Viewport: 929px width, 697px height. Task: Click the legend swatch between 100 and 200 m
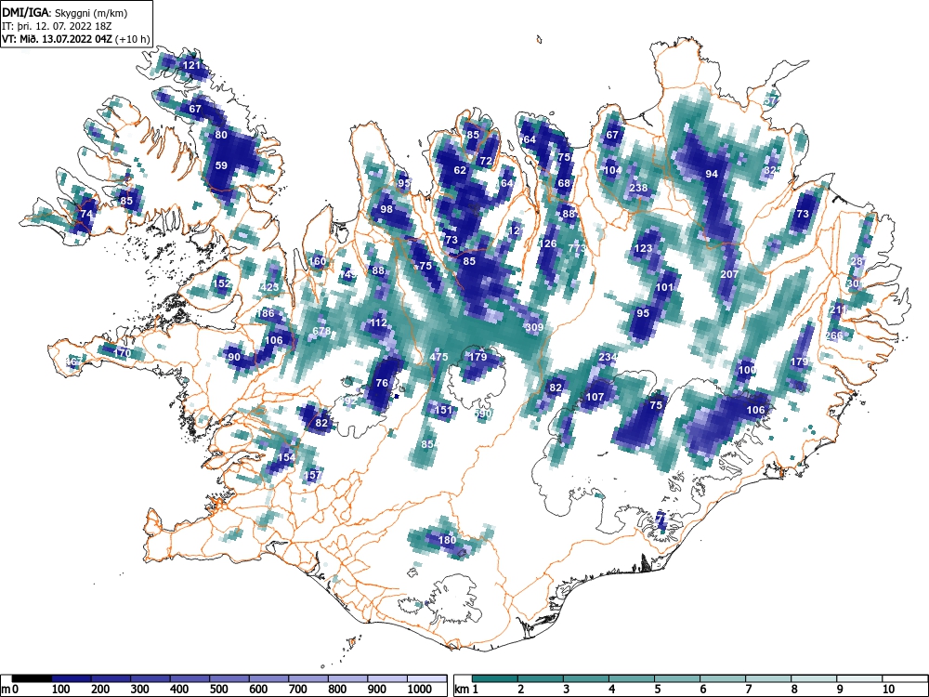tap(72, 678)
